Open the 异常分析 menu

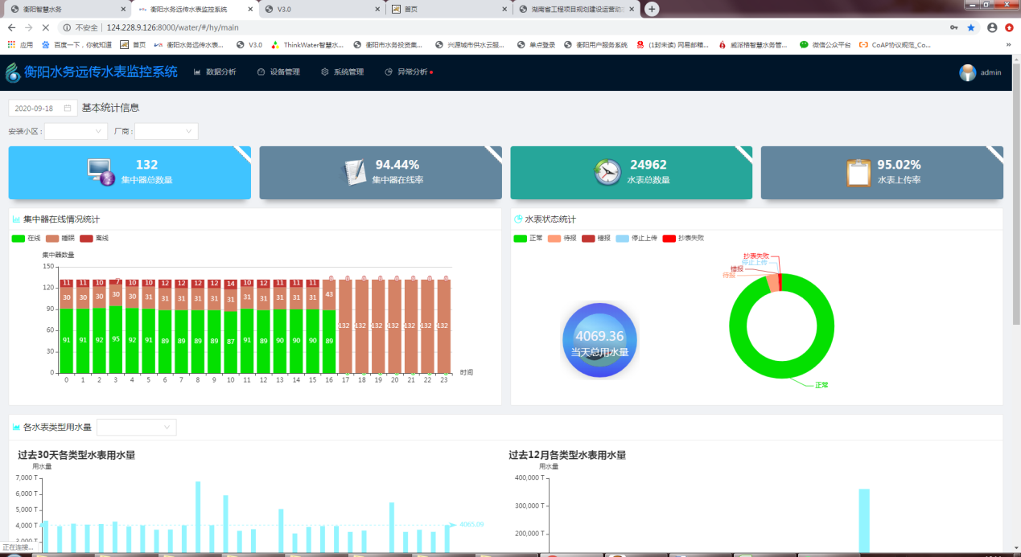coord(408,72)
